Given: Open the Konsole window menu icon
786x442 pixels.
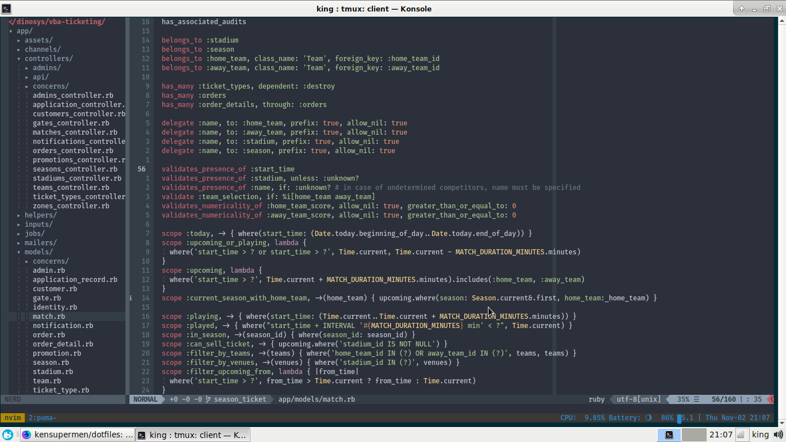Looking at the screenshot, I should [x=6, y=8].
